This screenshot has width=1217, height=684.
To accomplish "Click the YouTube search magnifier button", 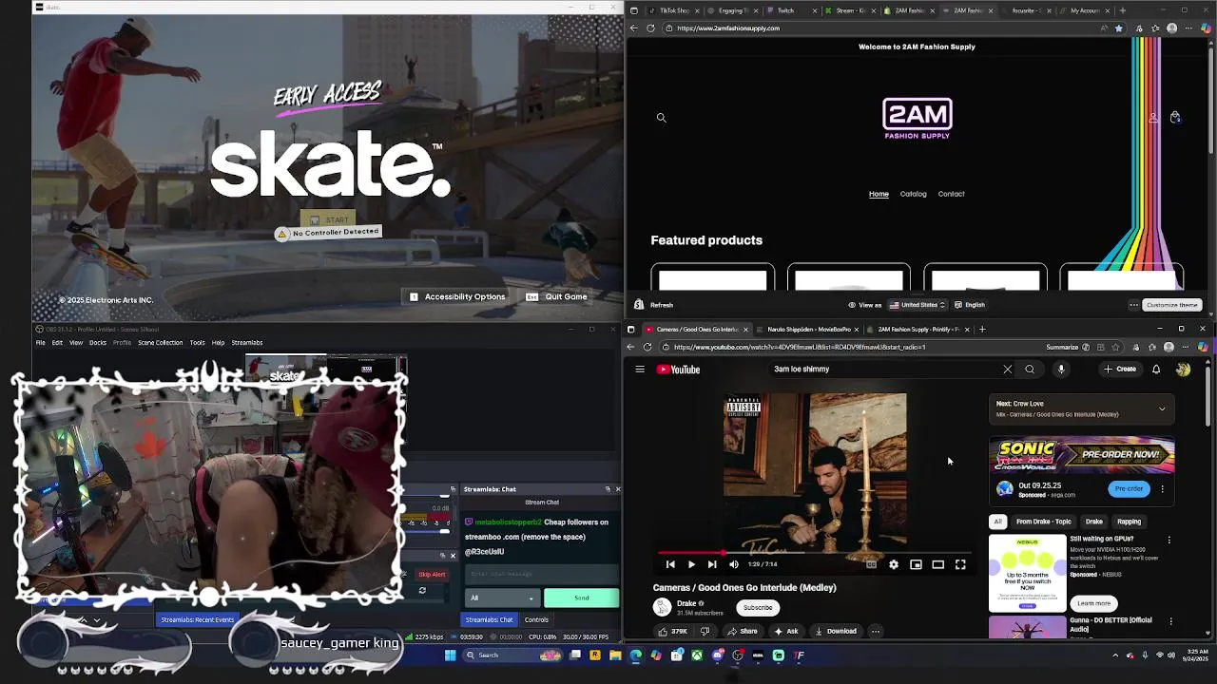I will click(x=1030, y=370).
